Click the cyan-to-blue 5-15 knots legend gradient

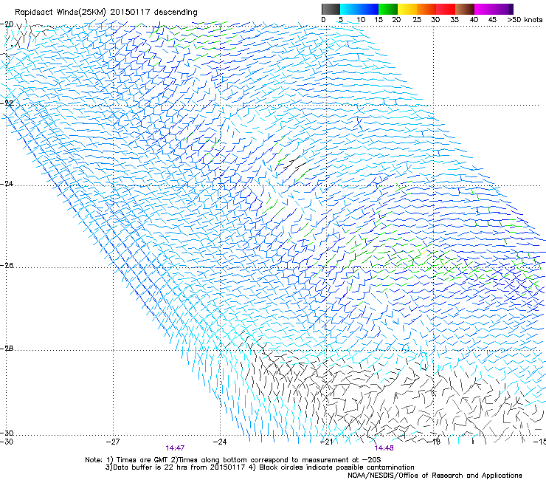coord(359,9)
